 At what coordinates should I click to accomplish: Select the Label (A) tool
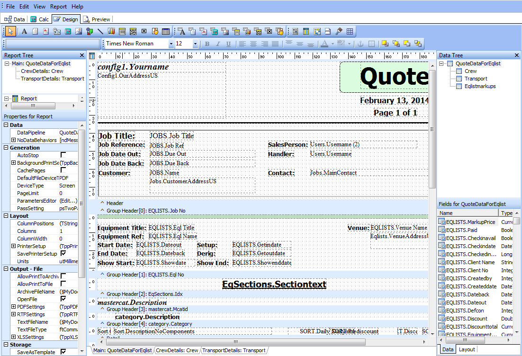(x=24, y=32)
